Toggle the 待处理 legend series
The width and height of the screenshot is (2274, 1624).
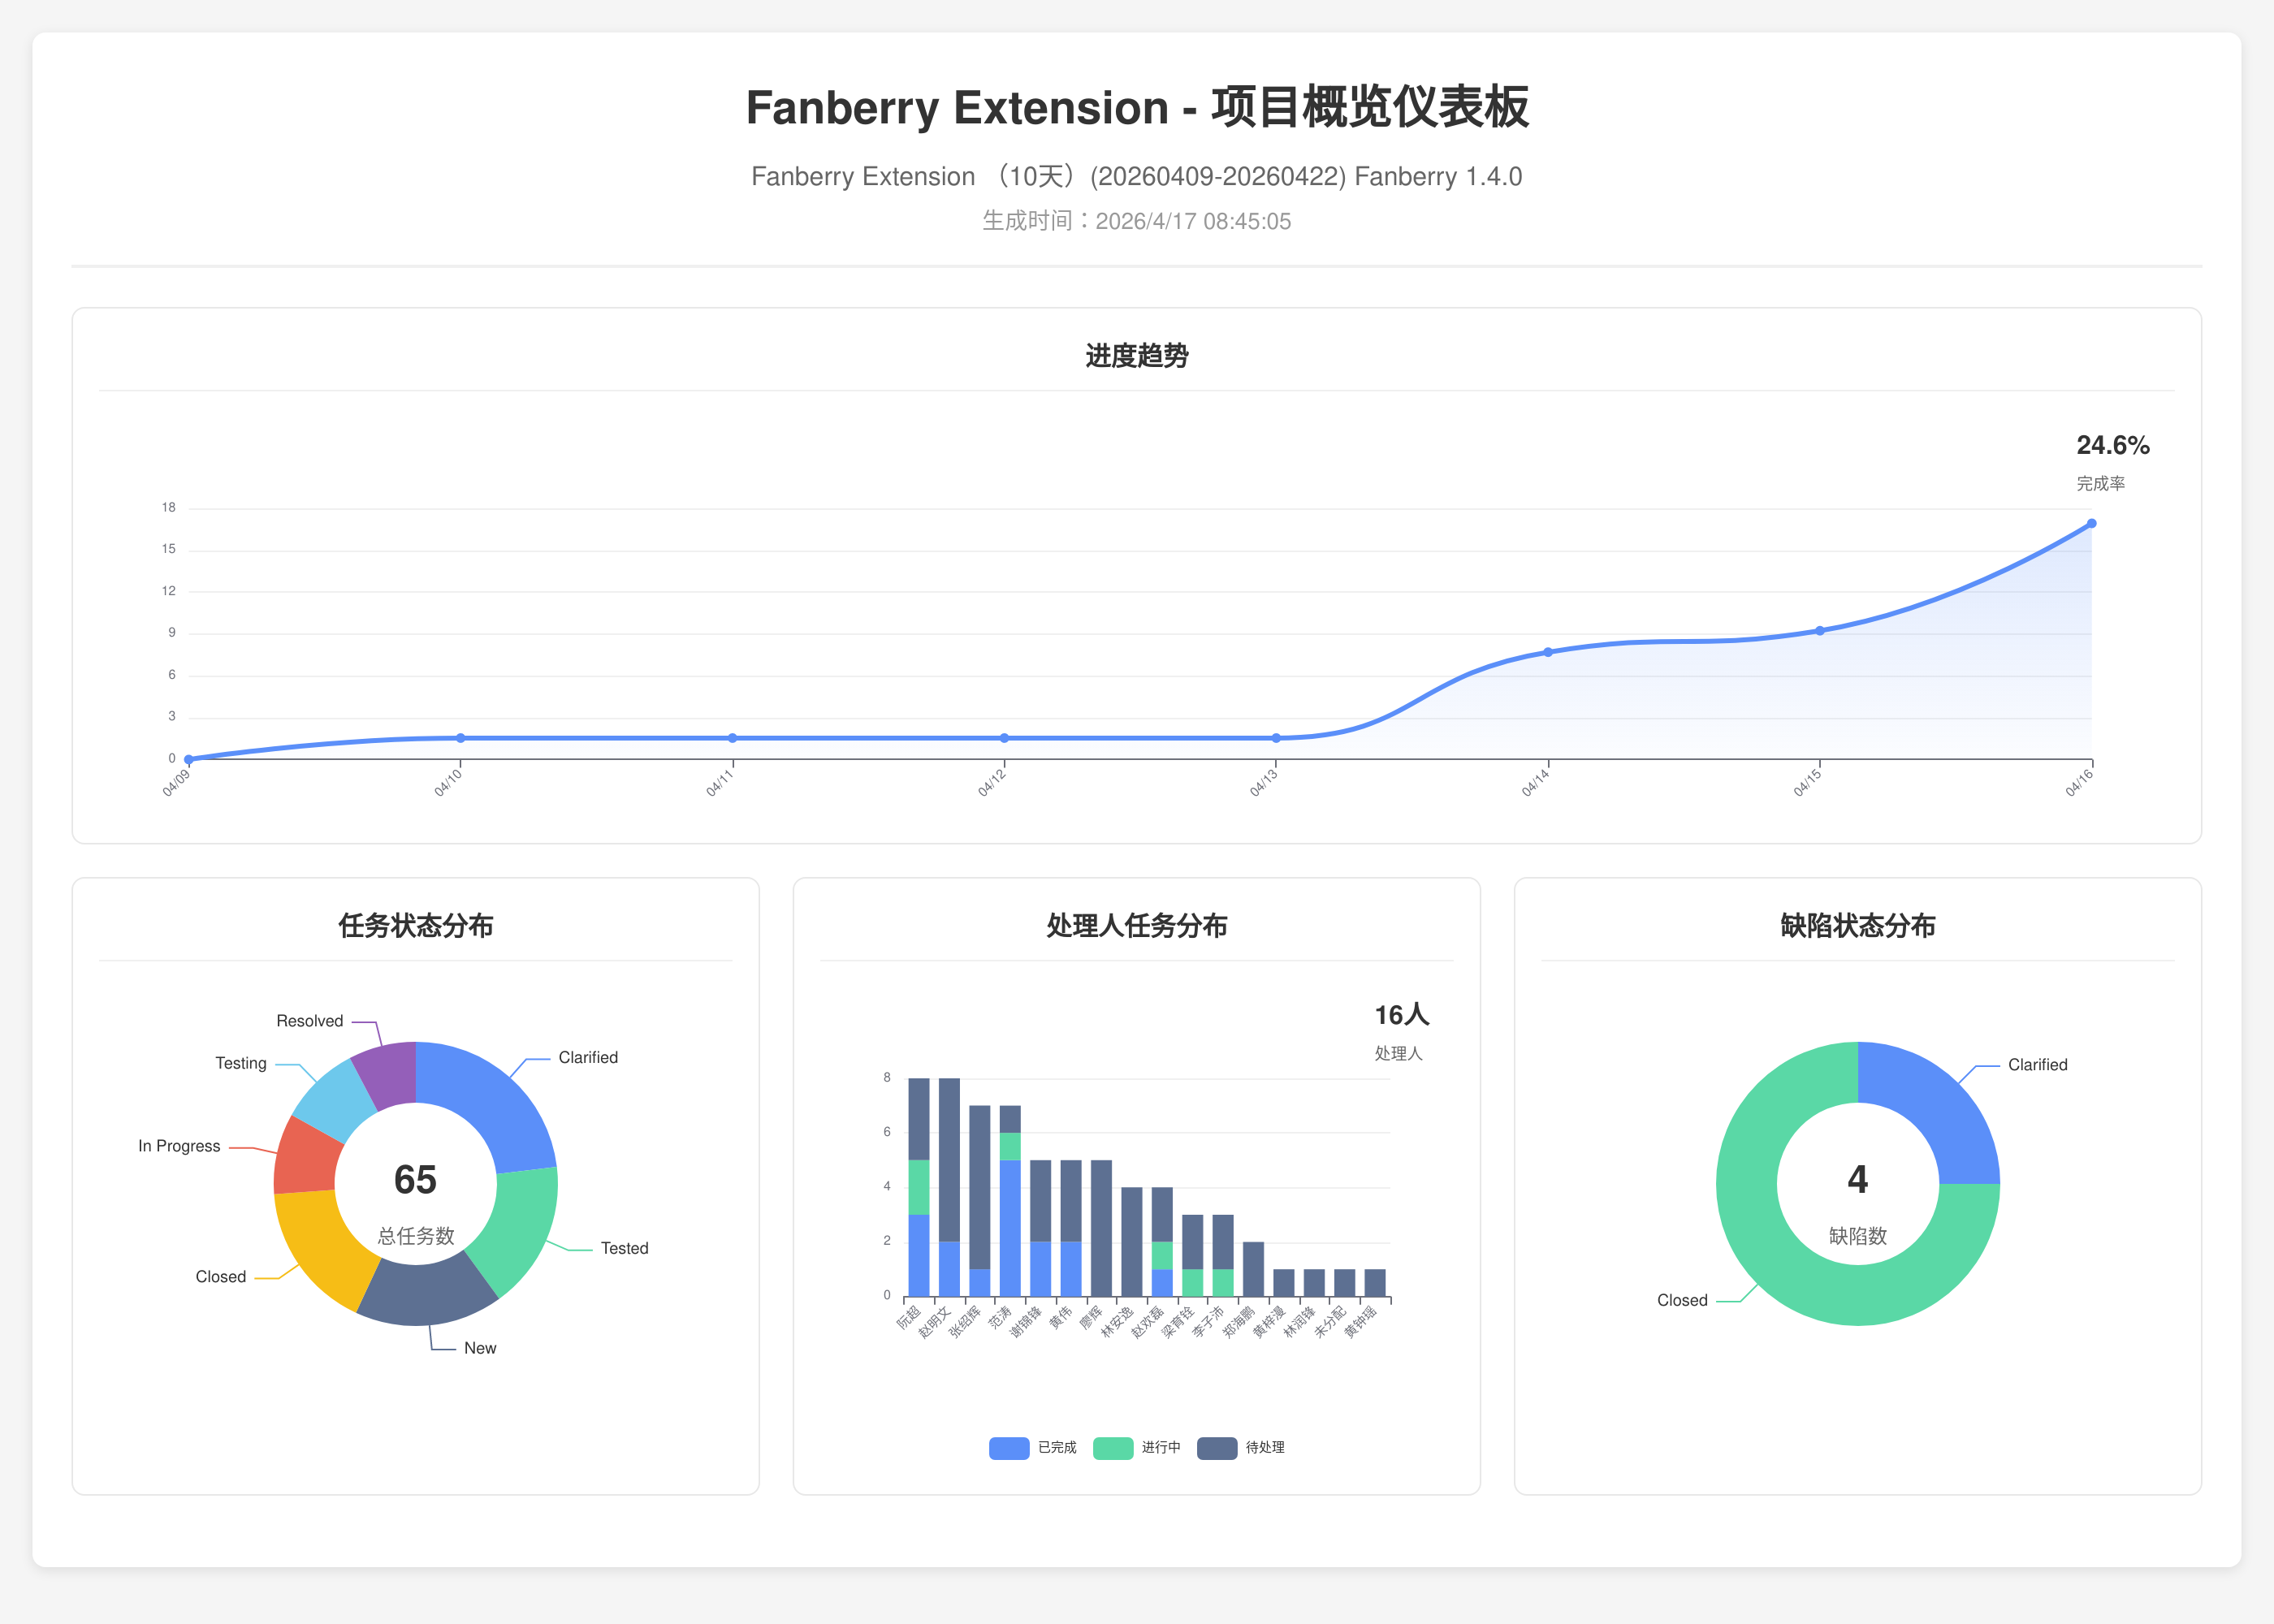coord(1216,1448)
